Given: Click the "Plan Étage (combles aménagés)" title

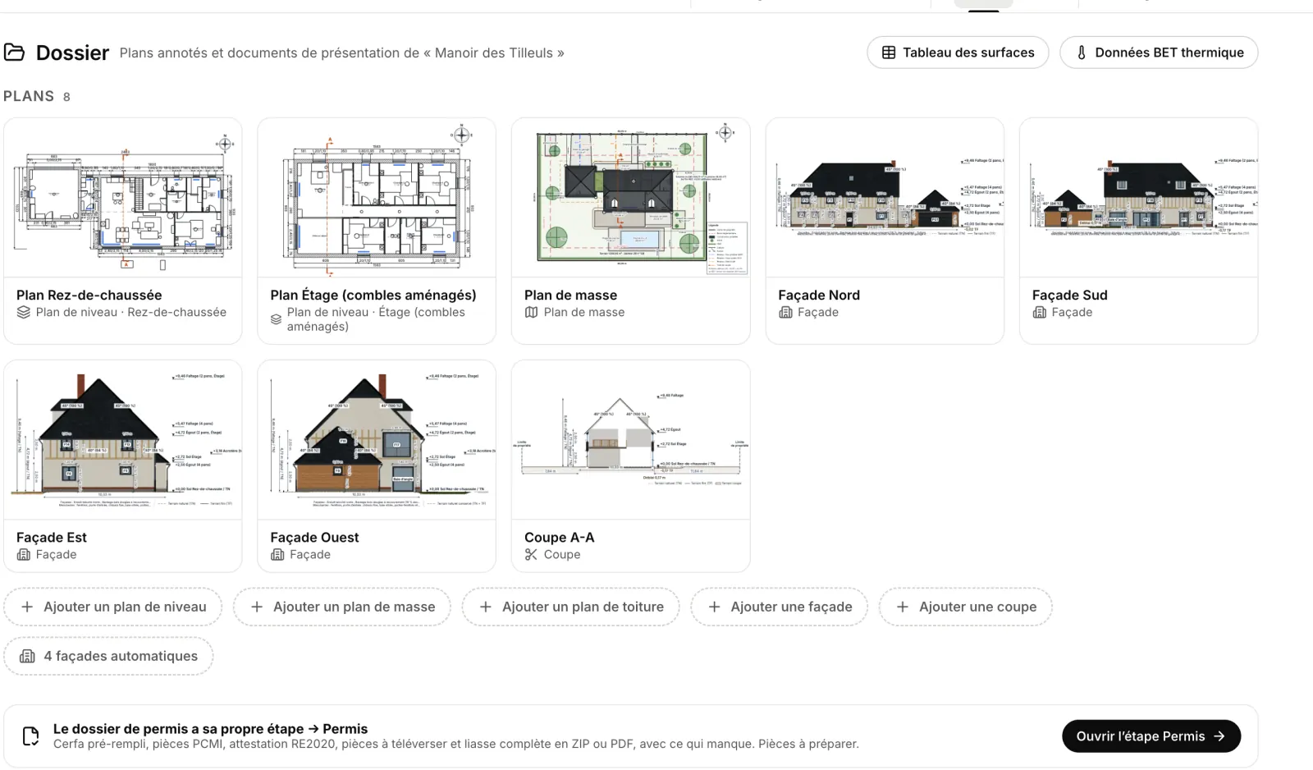Looking at the screenshot, I should (373, 295).
